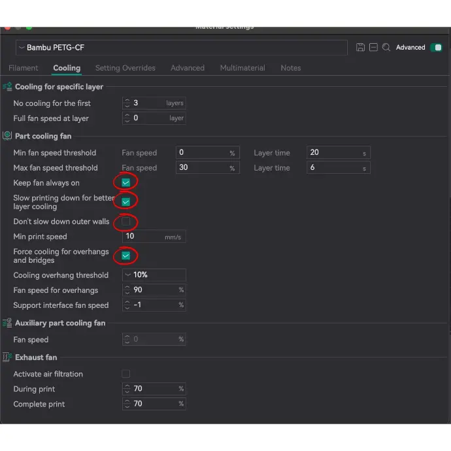The width and height of the screenshot is (451, 451).
Task: Uncheck Keep fan always on
Action: pyautogui.click(x=126, y=183)
